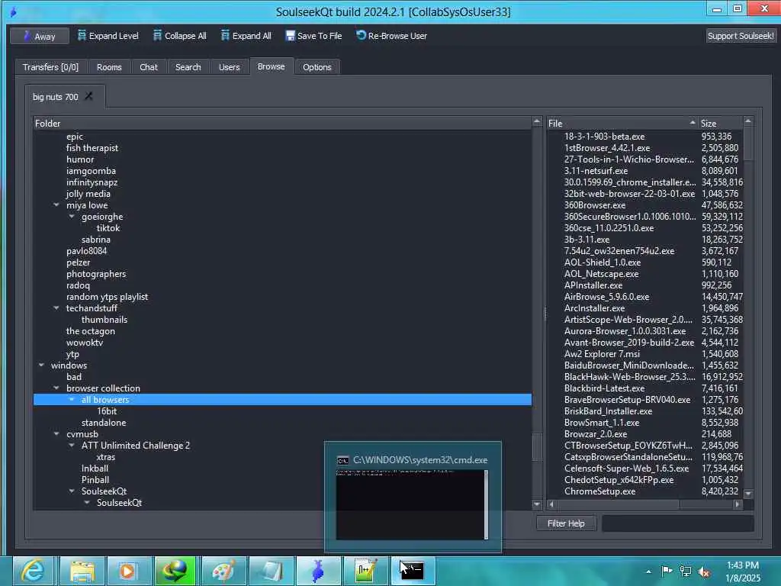Collapse the cvmusb folder
Image resolution: width=781 pixels, height=586 pixels.
(56, 434)
